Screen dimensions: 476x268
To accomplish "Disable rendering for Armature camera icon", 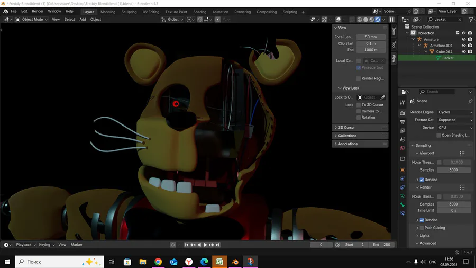I will (470, 39).
